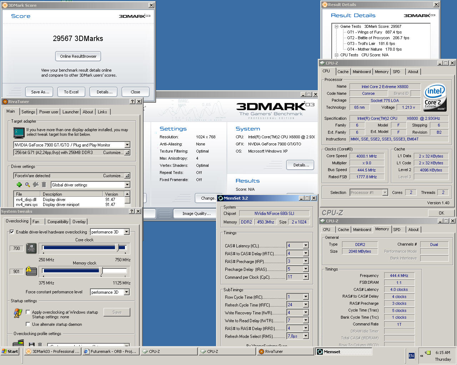Switch to Power user tab in RivaTuner
This screenshot has width=457, height=365.
coord(49,112)
